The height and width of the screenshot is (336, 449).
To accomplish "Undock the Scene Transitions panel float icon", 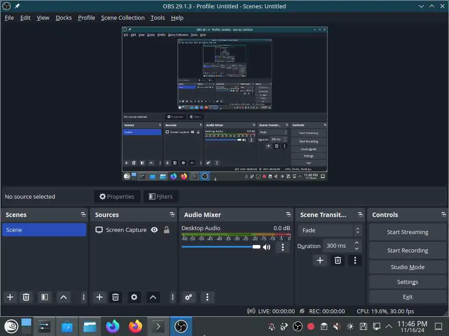I will (x=360, y=214).
